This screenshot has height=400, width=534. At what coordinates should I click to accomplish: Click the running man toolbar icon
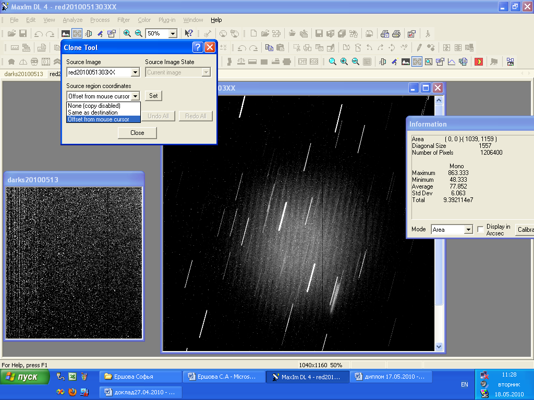point(428,34)
